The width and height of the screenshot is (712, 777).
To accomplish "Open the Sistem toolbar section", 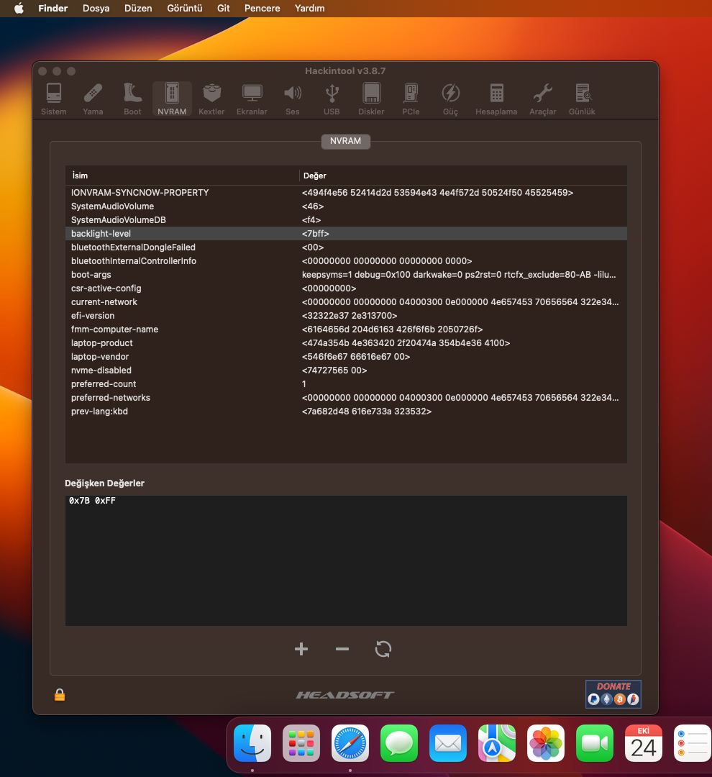I will tap(53, 99).
